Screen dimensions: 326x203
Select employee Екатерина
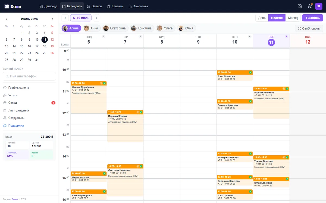coord(115,28)
